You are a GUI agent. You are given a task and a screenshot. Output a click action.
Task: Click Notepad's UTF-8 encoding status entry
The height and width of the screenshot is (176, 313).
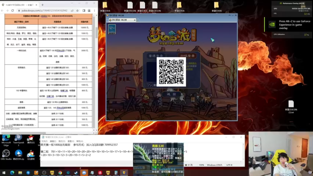click(229, 165)
